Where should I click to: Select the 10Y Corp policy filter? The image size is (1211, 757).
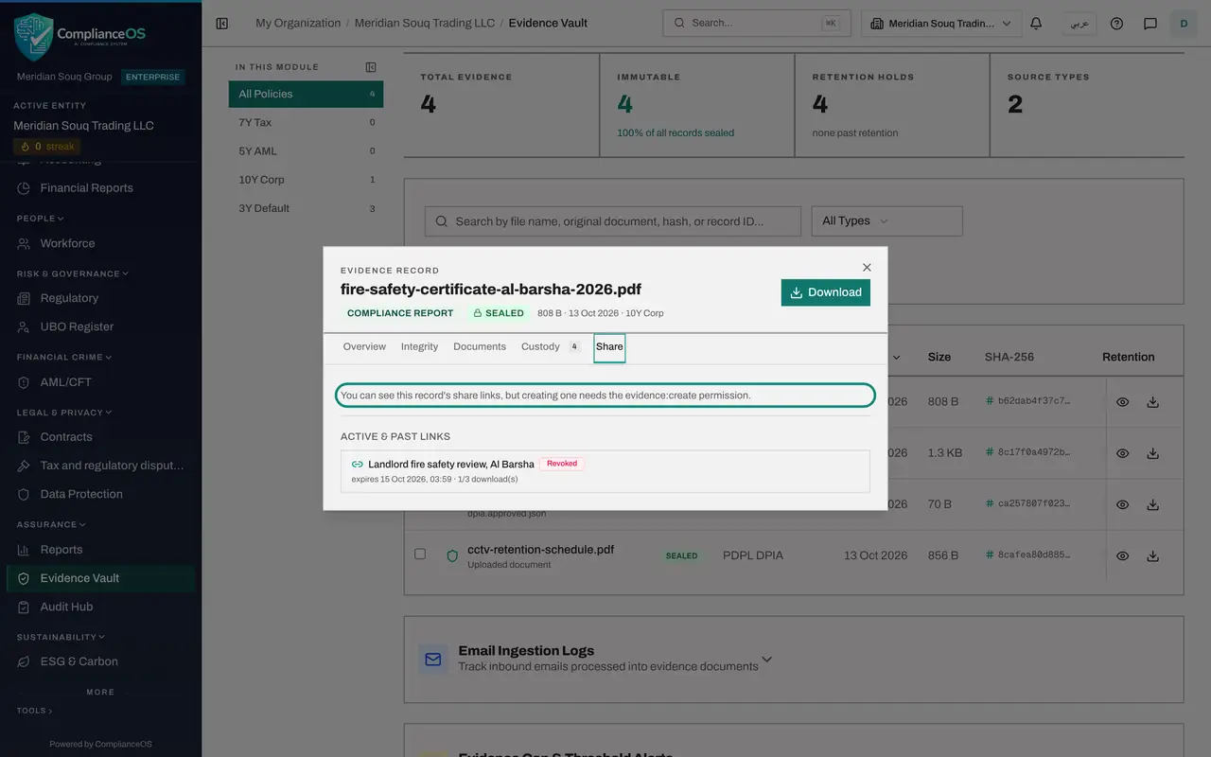point(306,180)
